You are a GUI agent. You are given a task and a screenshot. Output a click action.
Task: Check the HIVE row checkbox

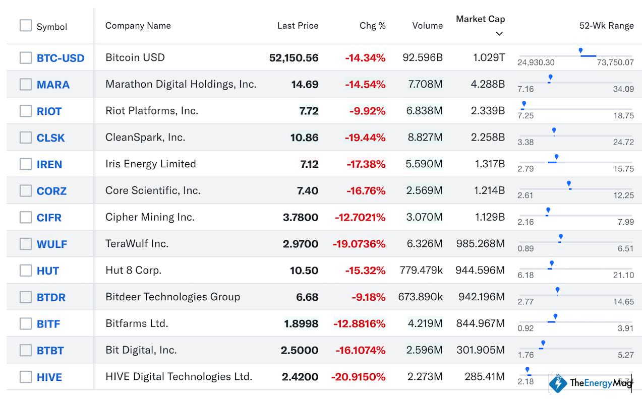tap(26, 376)
